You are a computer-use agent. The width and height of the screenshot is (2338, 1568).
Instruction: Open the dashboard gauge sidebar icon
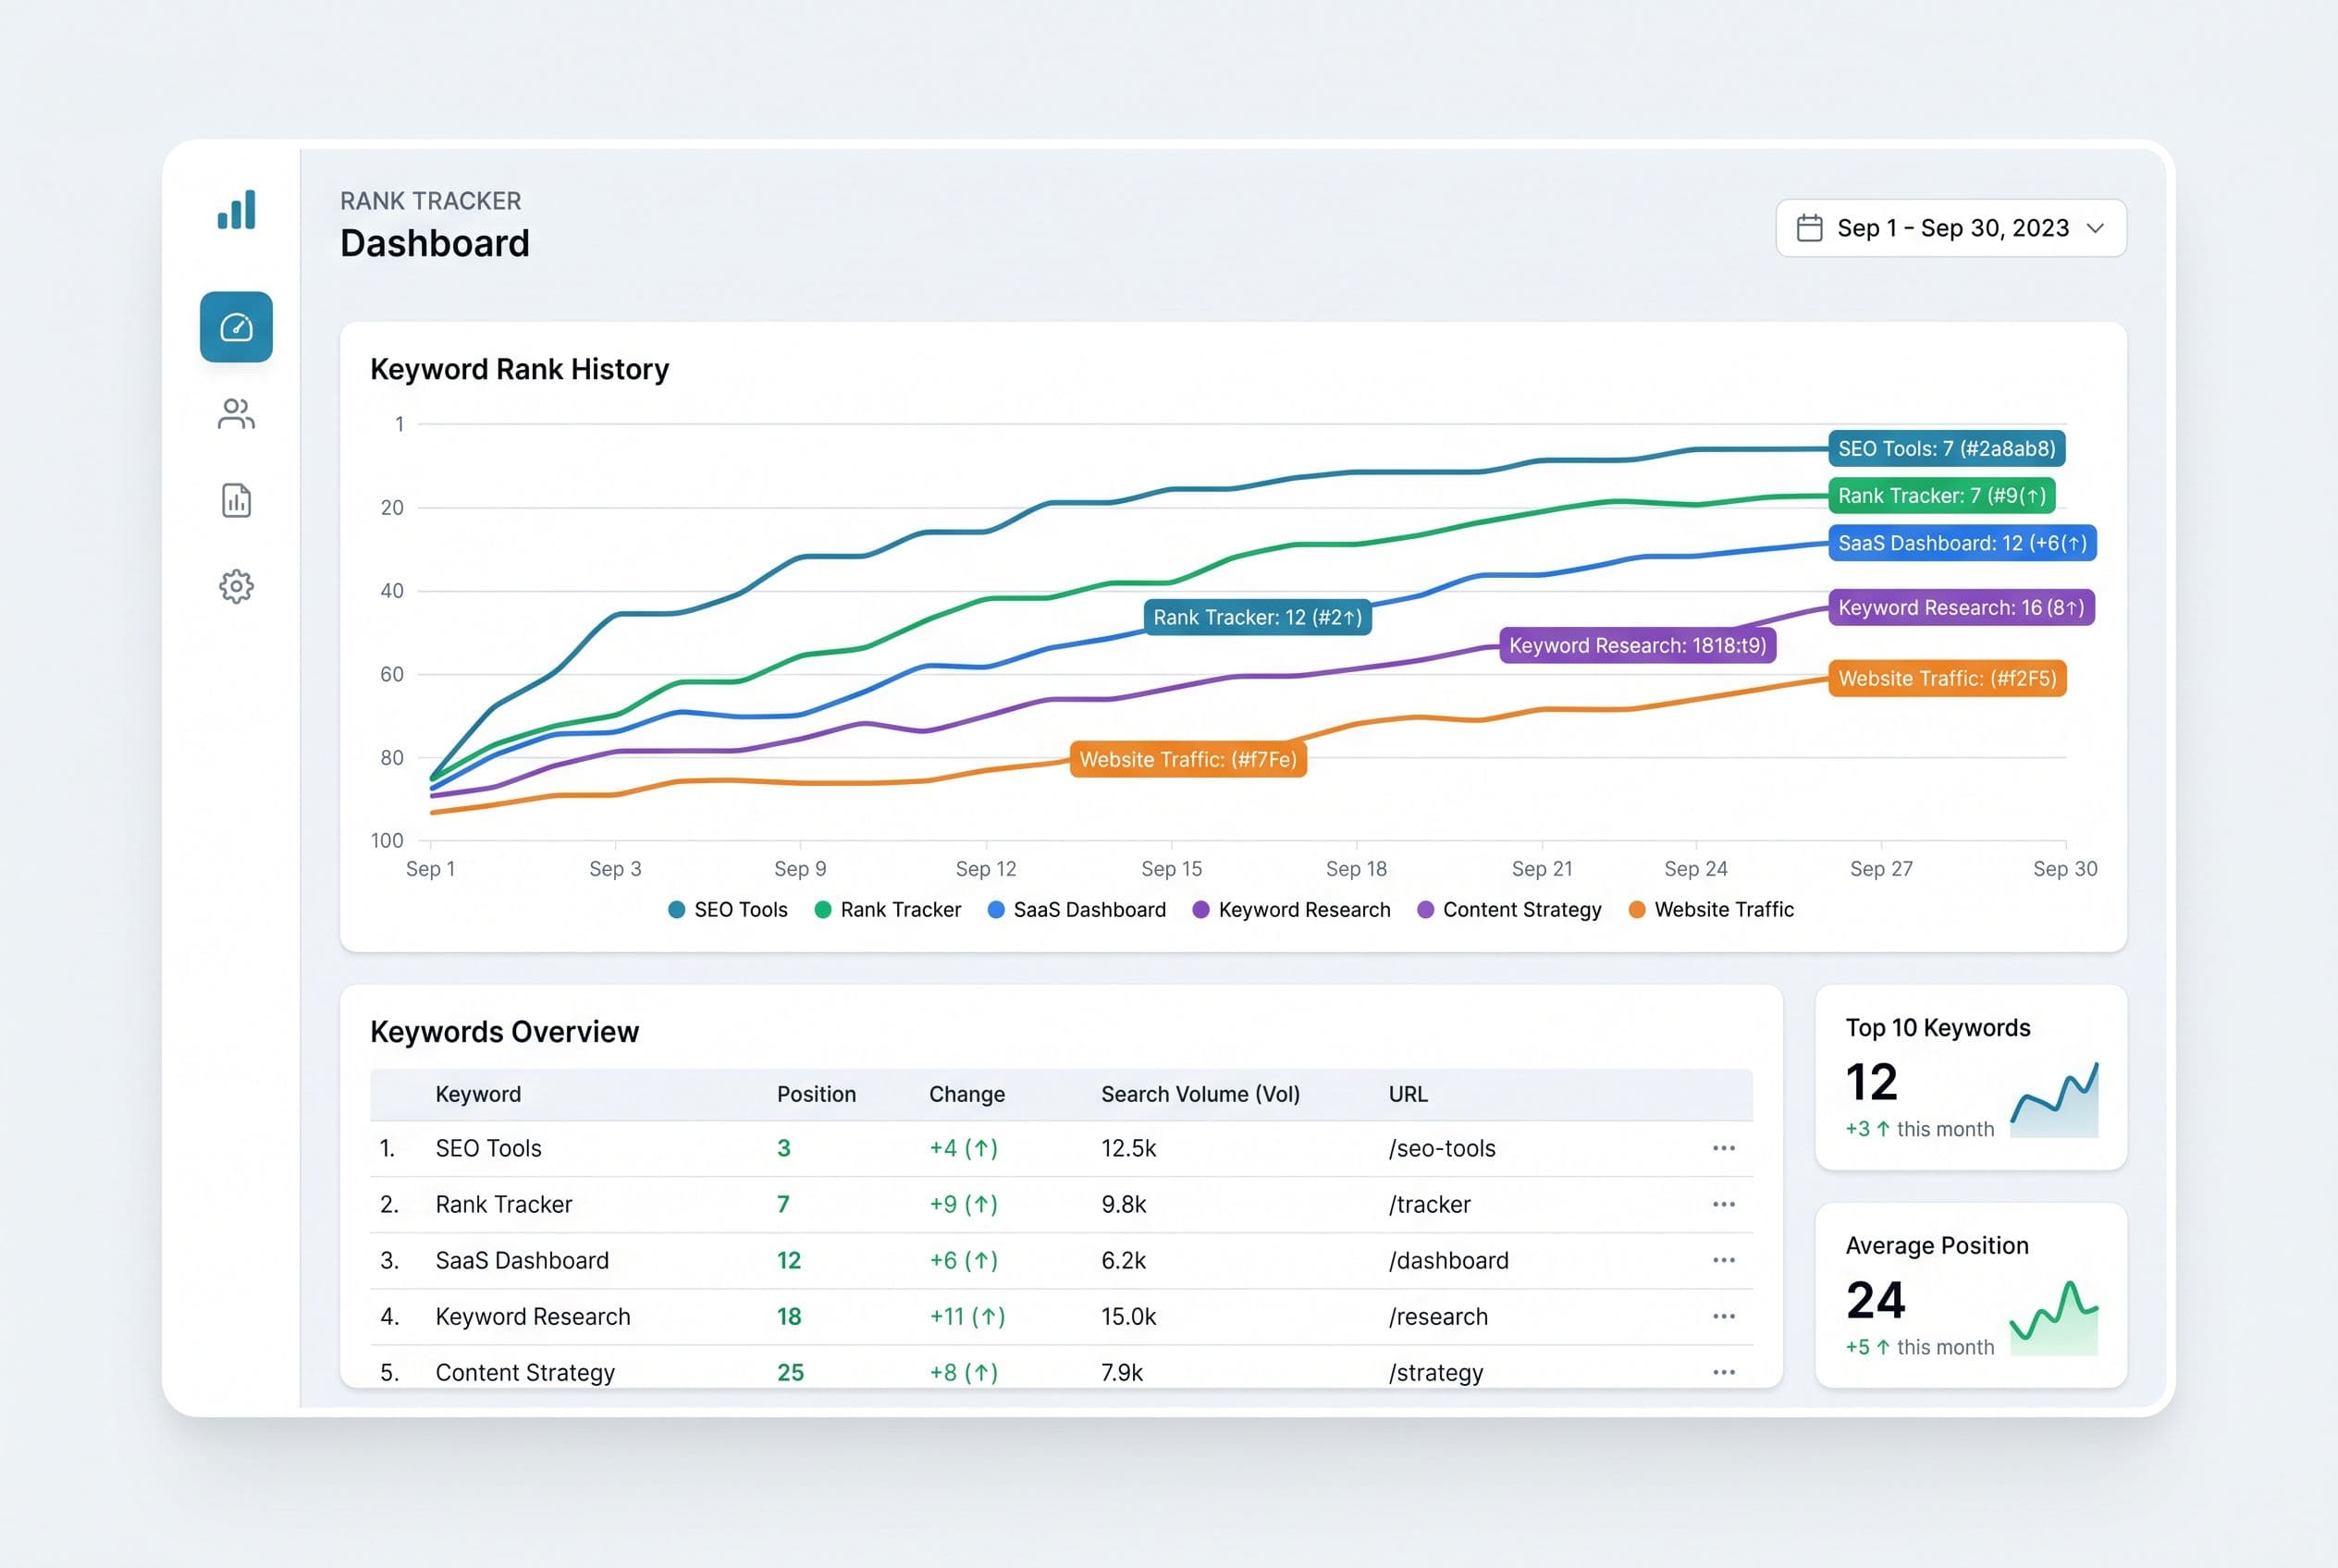click(x=236, y=327)
